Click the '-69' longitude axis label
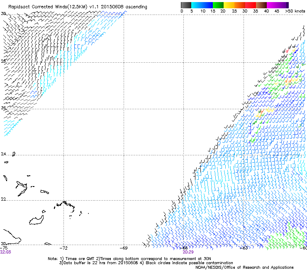The height and width of the screenshot is (270, 307). (124, 248)
